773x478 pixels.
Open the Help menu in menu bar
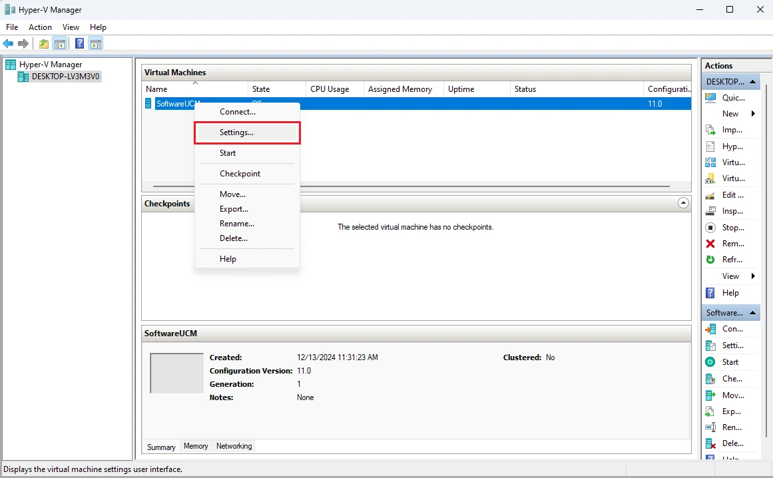98,27
